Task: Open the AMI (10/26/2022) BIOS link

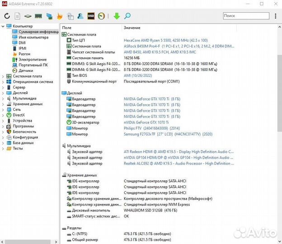Action: [138, 75]
